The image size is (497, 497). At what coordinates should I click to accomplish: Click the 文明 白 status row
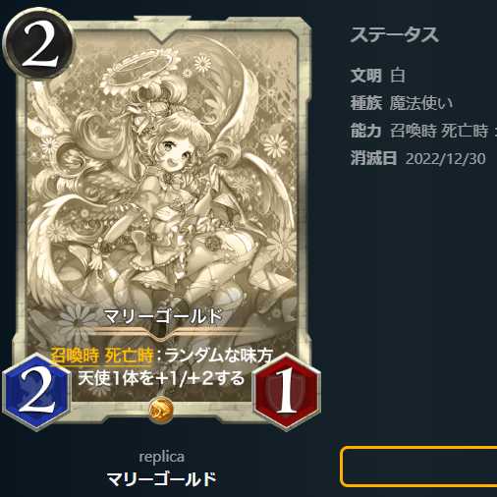coord(378,76)
